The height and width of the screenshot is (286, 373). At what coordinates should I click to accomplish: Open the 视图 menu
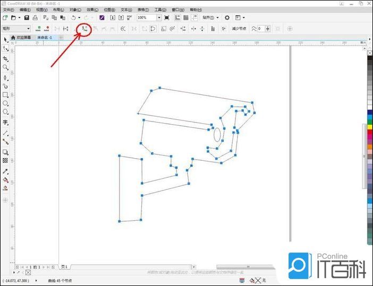(x=41, y=10)
